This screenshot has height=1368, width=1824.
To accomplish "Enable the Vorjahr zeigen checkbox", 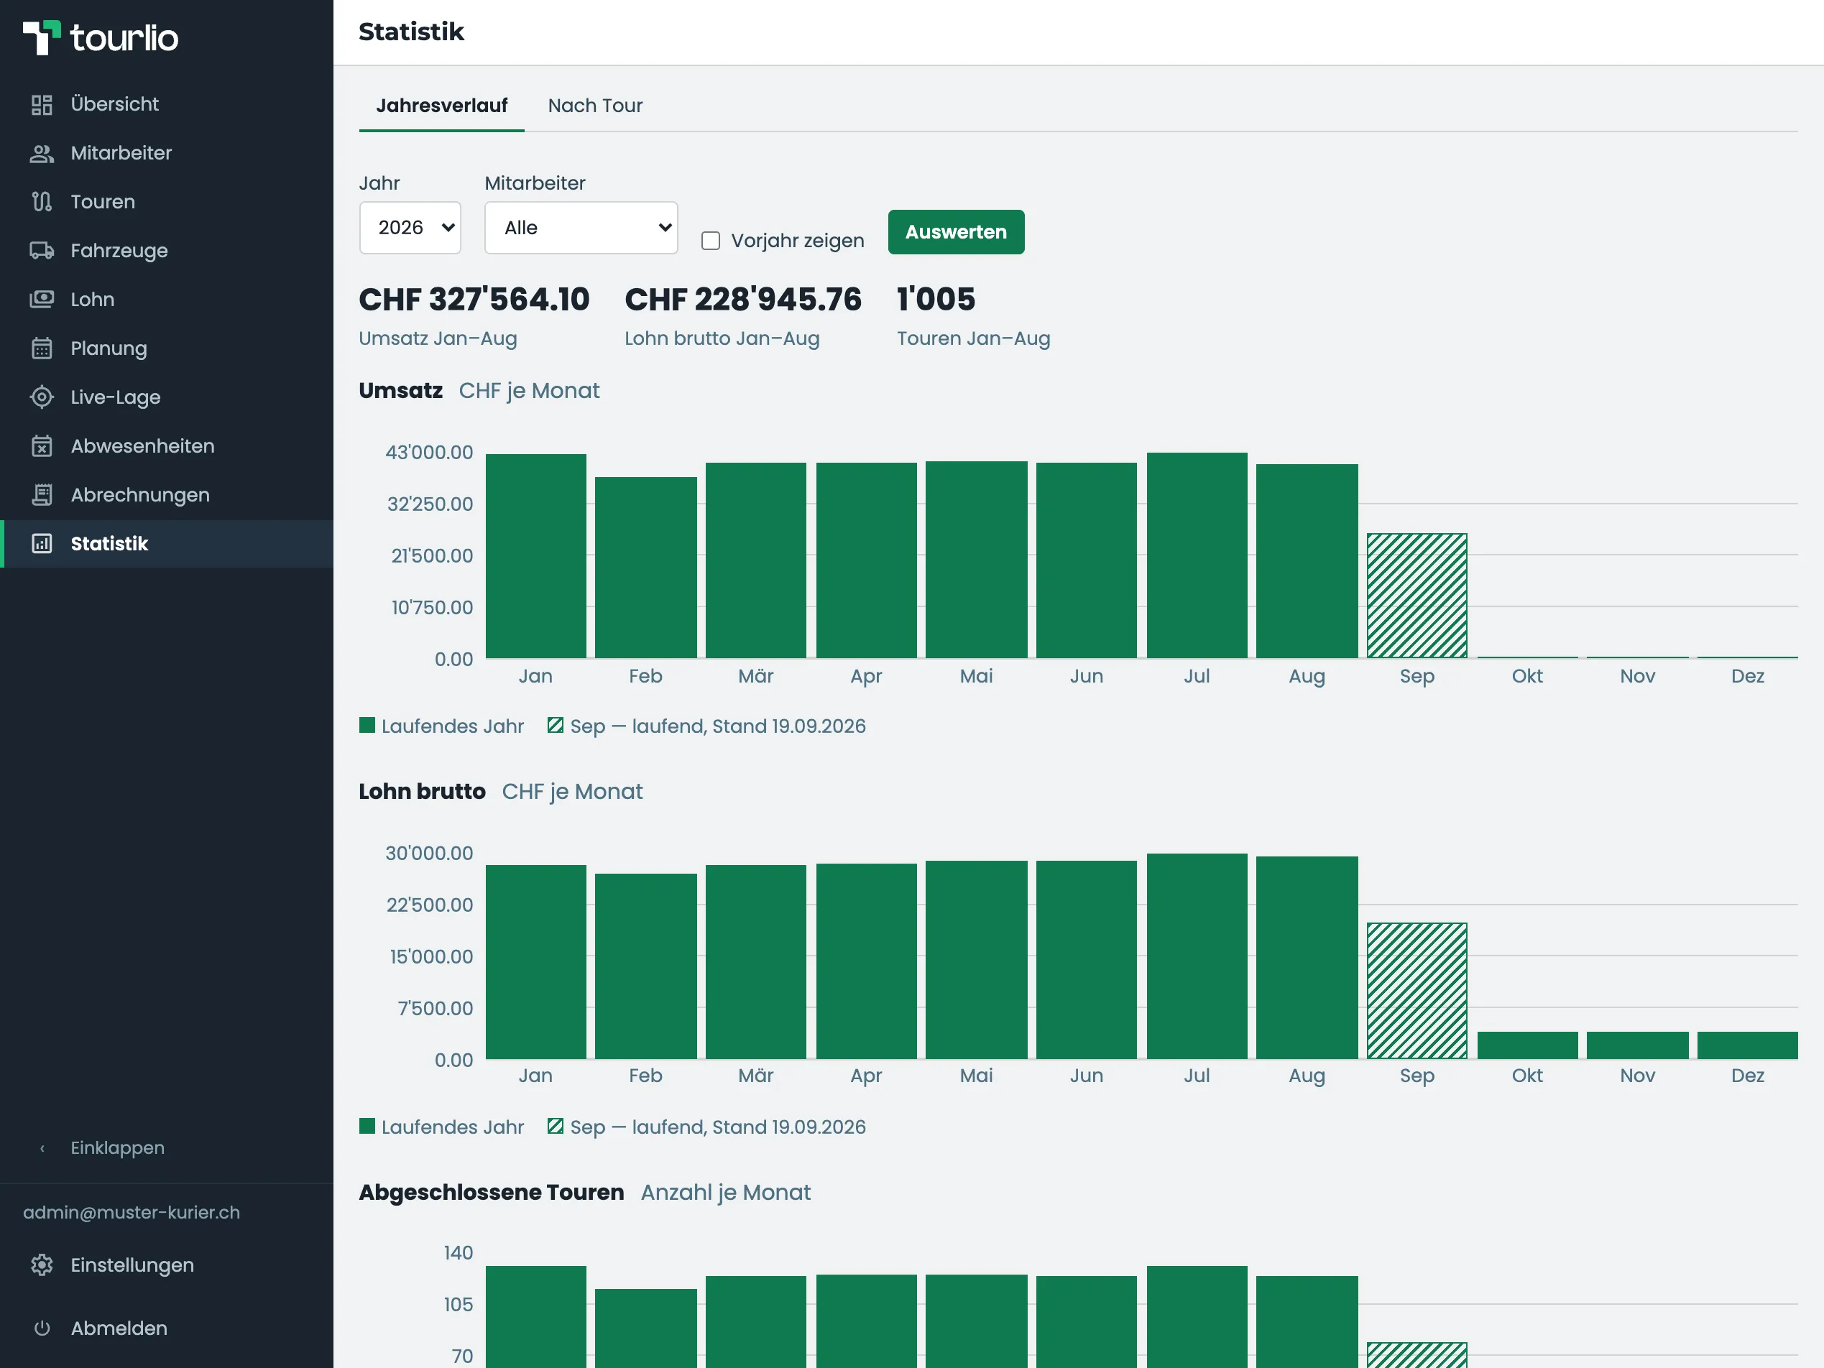I will (x=711, y=241).
